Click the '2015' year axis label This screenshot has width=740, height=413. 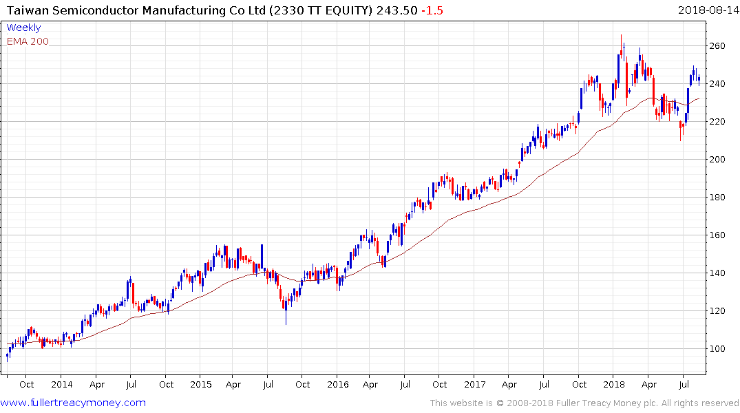click(x=200, y=384)
